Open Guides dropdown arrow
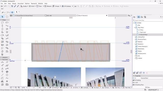This screenshot has width=163, height=91. pyautogui.click(x=28, y=6)
